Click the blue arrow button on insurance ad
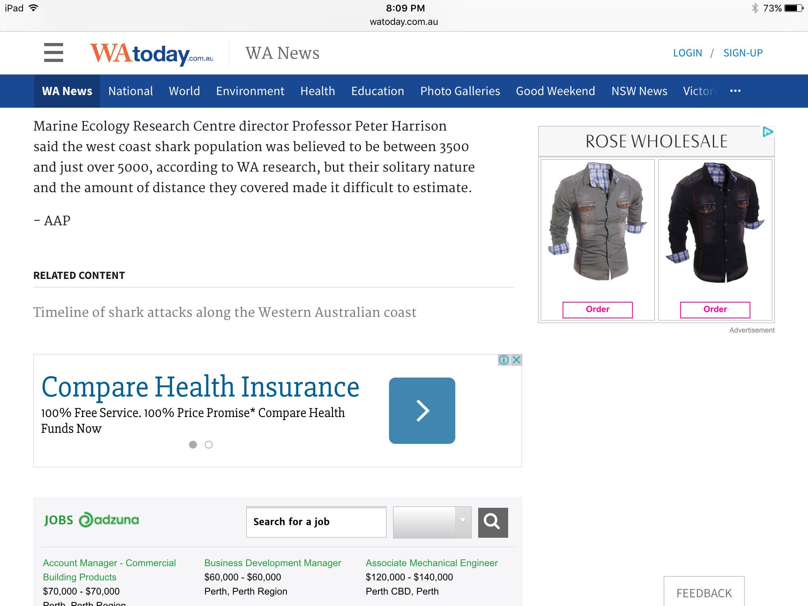The width and height of the screenshot is (808, 606). 422,411
